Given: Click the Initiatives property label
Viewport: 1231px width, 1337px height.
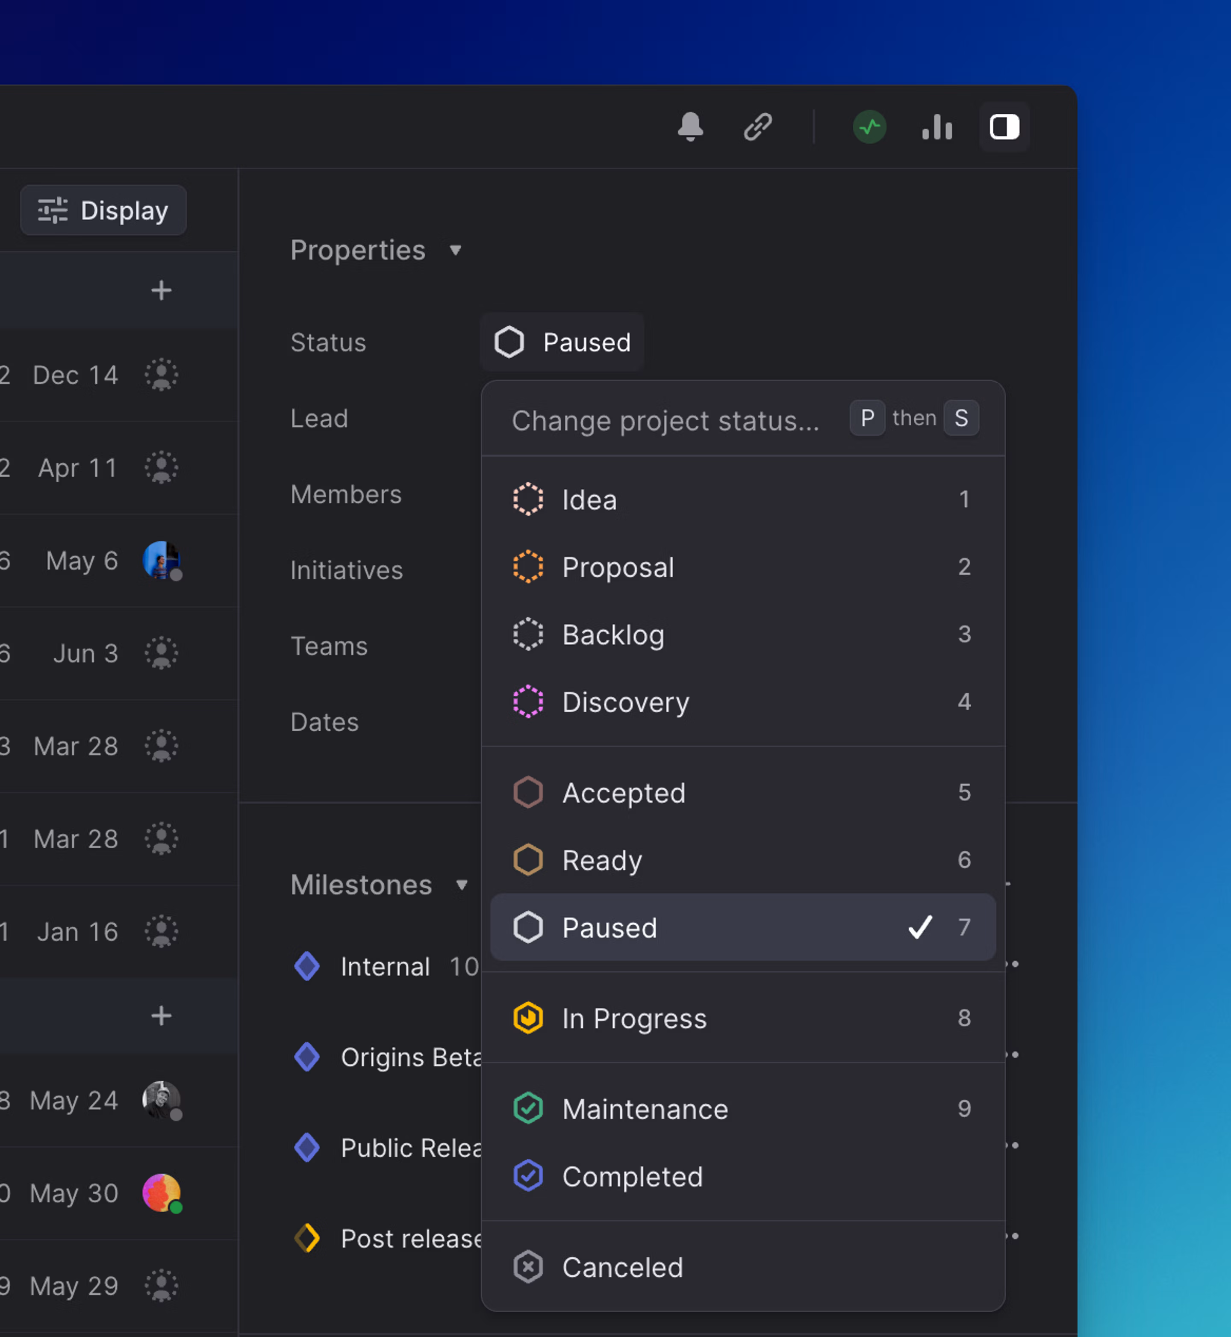Looking at the screenshot, I should click(x=346, y=570).
